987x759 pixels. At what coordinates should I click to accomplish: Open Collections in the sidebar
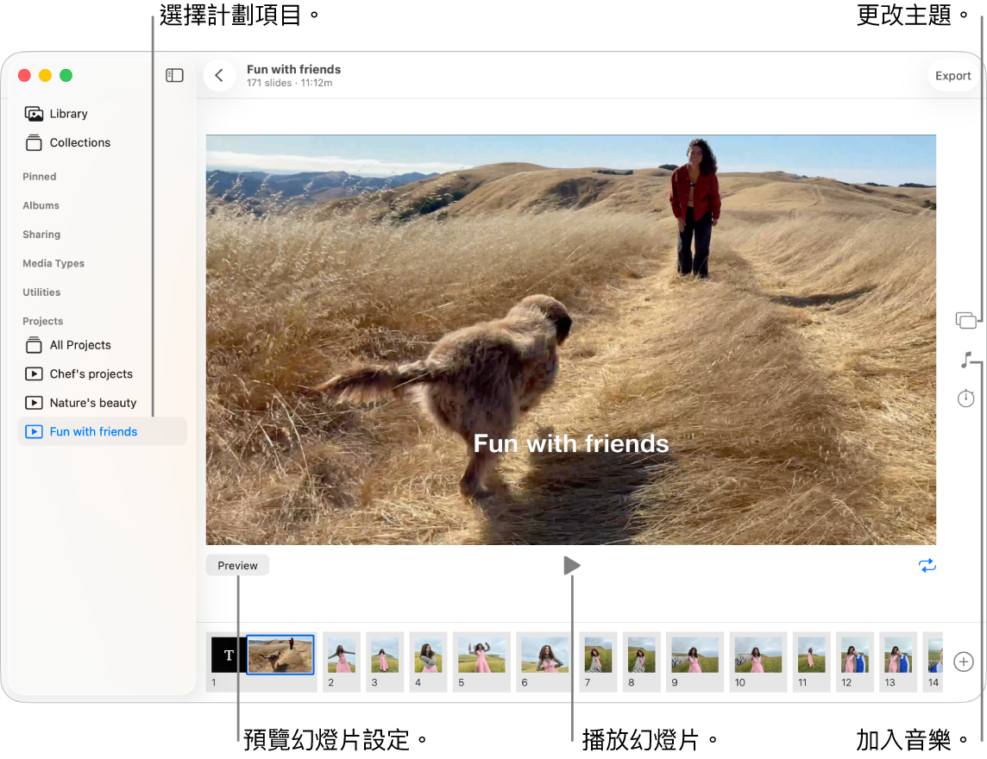coord(79,143)
